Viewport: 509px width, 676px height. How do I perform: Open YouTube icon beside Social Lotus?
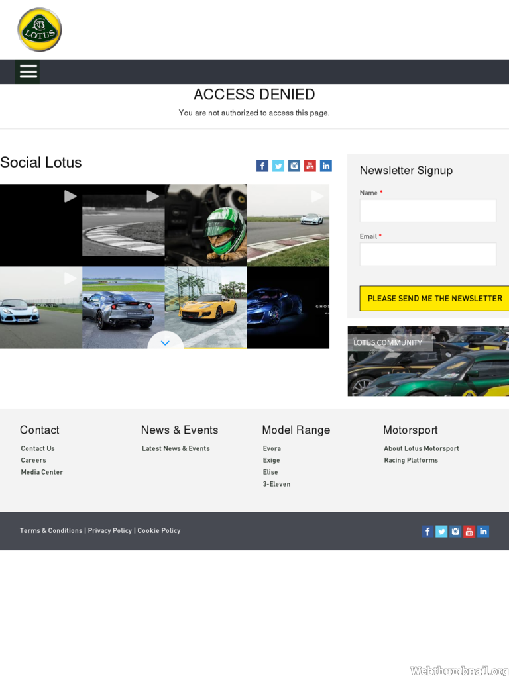click(x=310, y=166)
